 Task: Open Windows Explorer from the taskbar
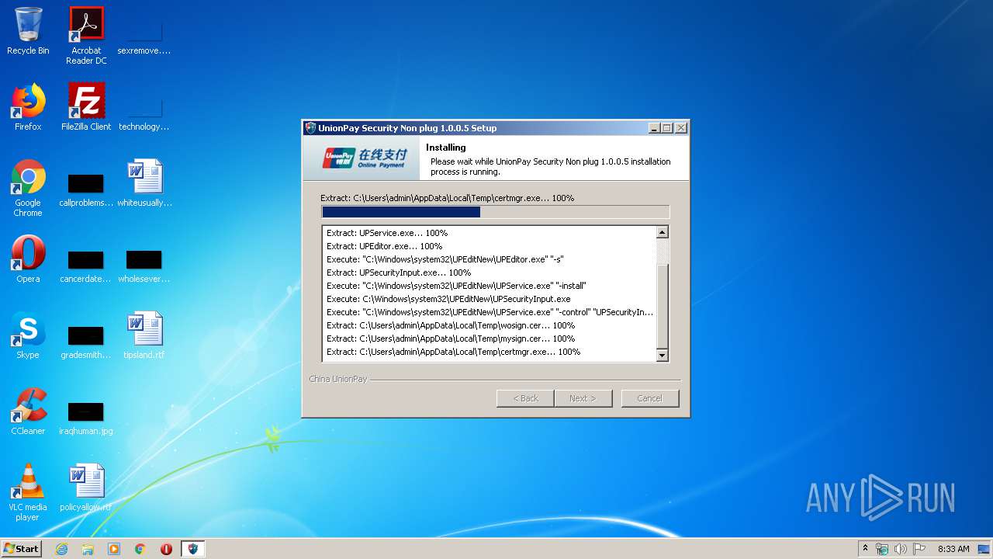click(x=88, y=549)
